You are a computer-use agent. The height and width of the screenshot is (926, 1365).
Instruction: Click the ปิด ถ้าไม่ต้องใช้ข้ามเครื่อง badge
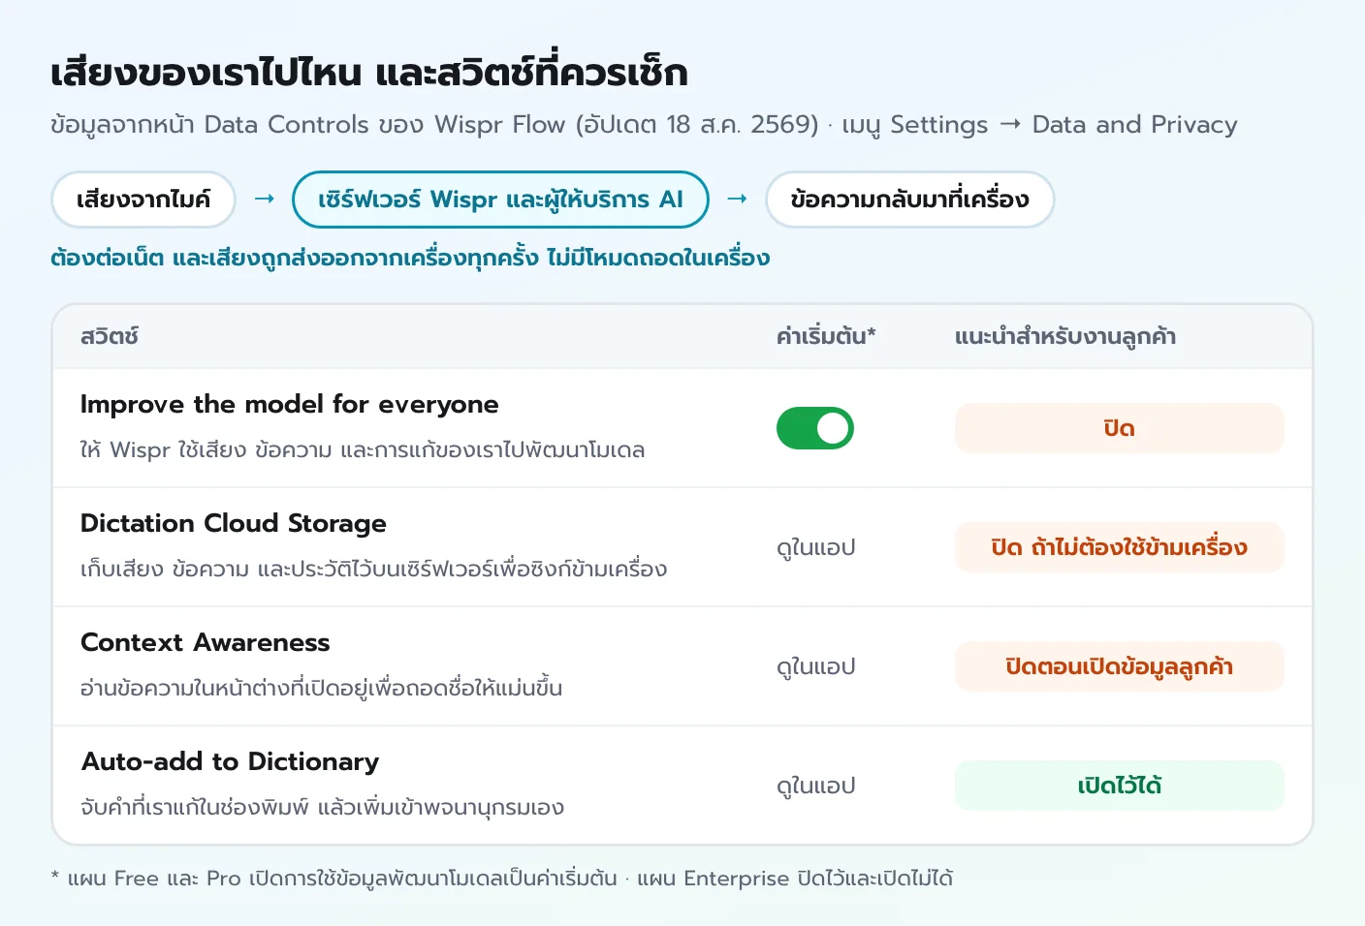coord(1119,547)
